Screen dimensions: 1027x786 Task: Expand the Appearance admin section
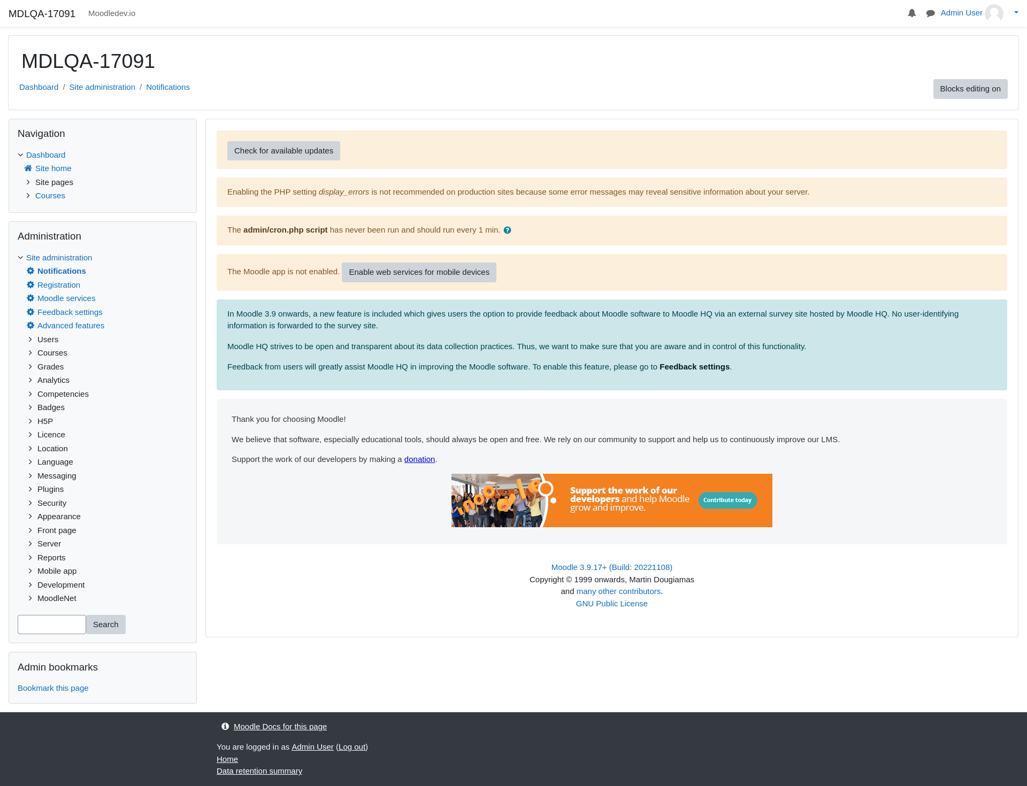(30, 517)
